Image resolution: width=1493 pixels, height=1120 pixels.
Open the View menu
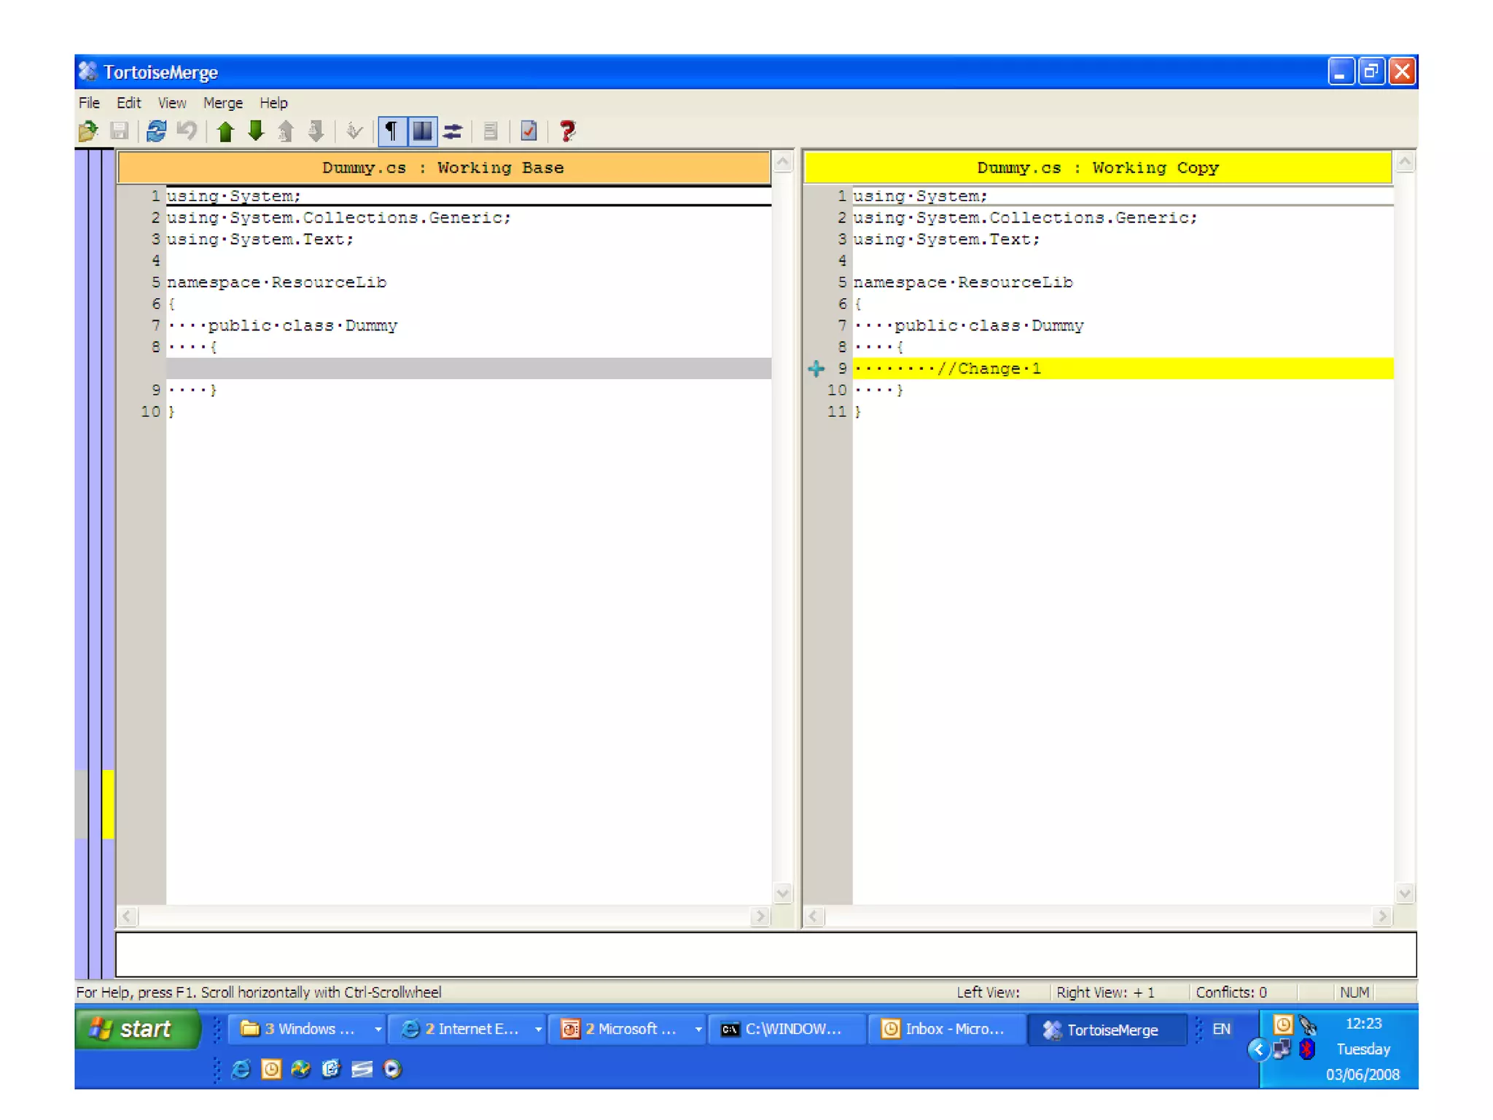pos(171,103)
